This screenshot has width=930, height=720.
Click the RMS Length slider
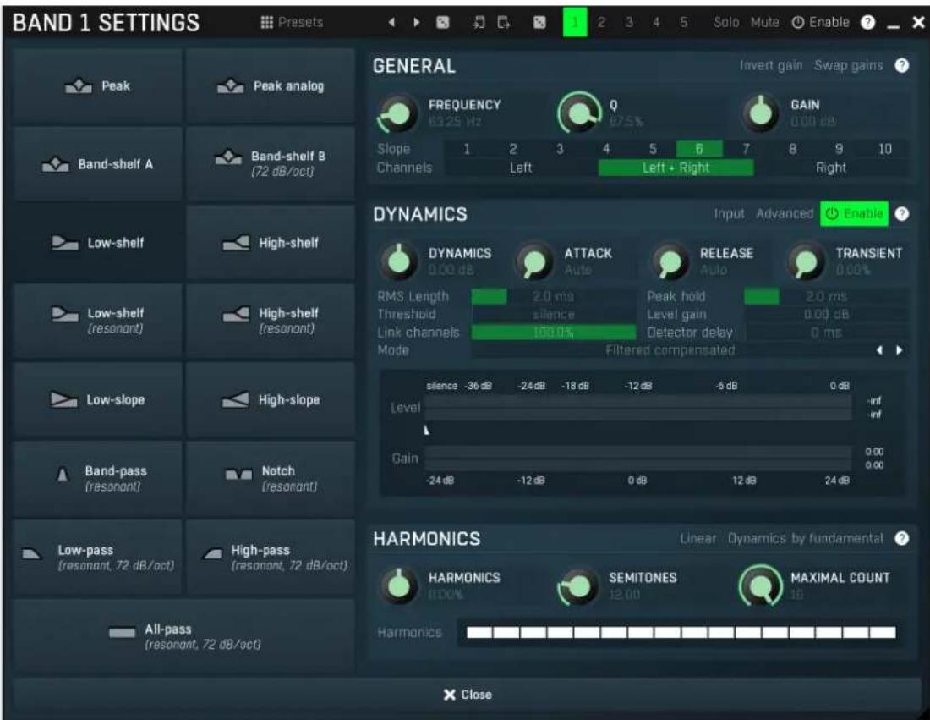554,296
